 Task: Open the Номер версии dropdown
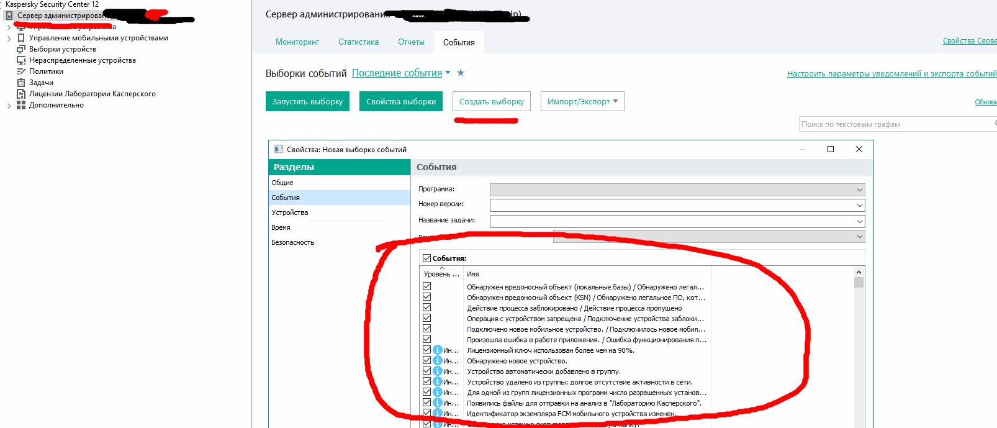[x=677, y=205]
